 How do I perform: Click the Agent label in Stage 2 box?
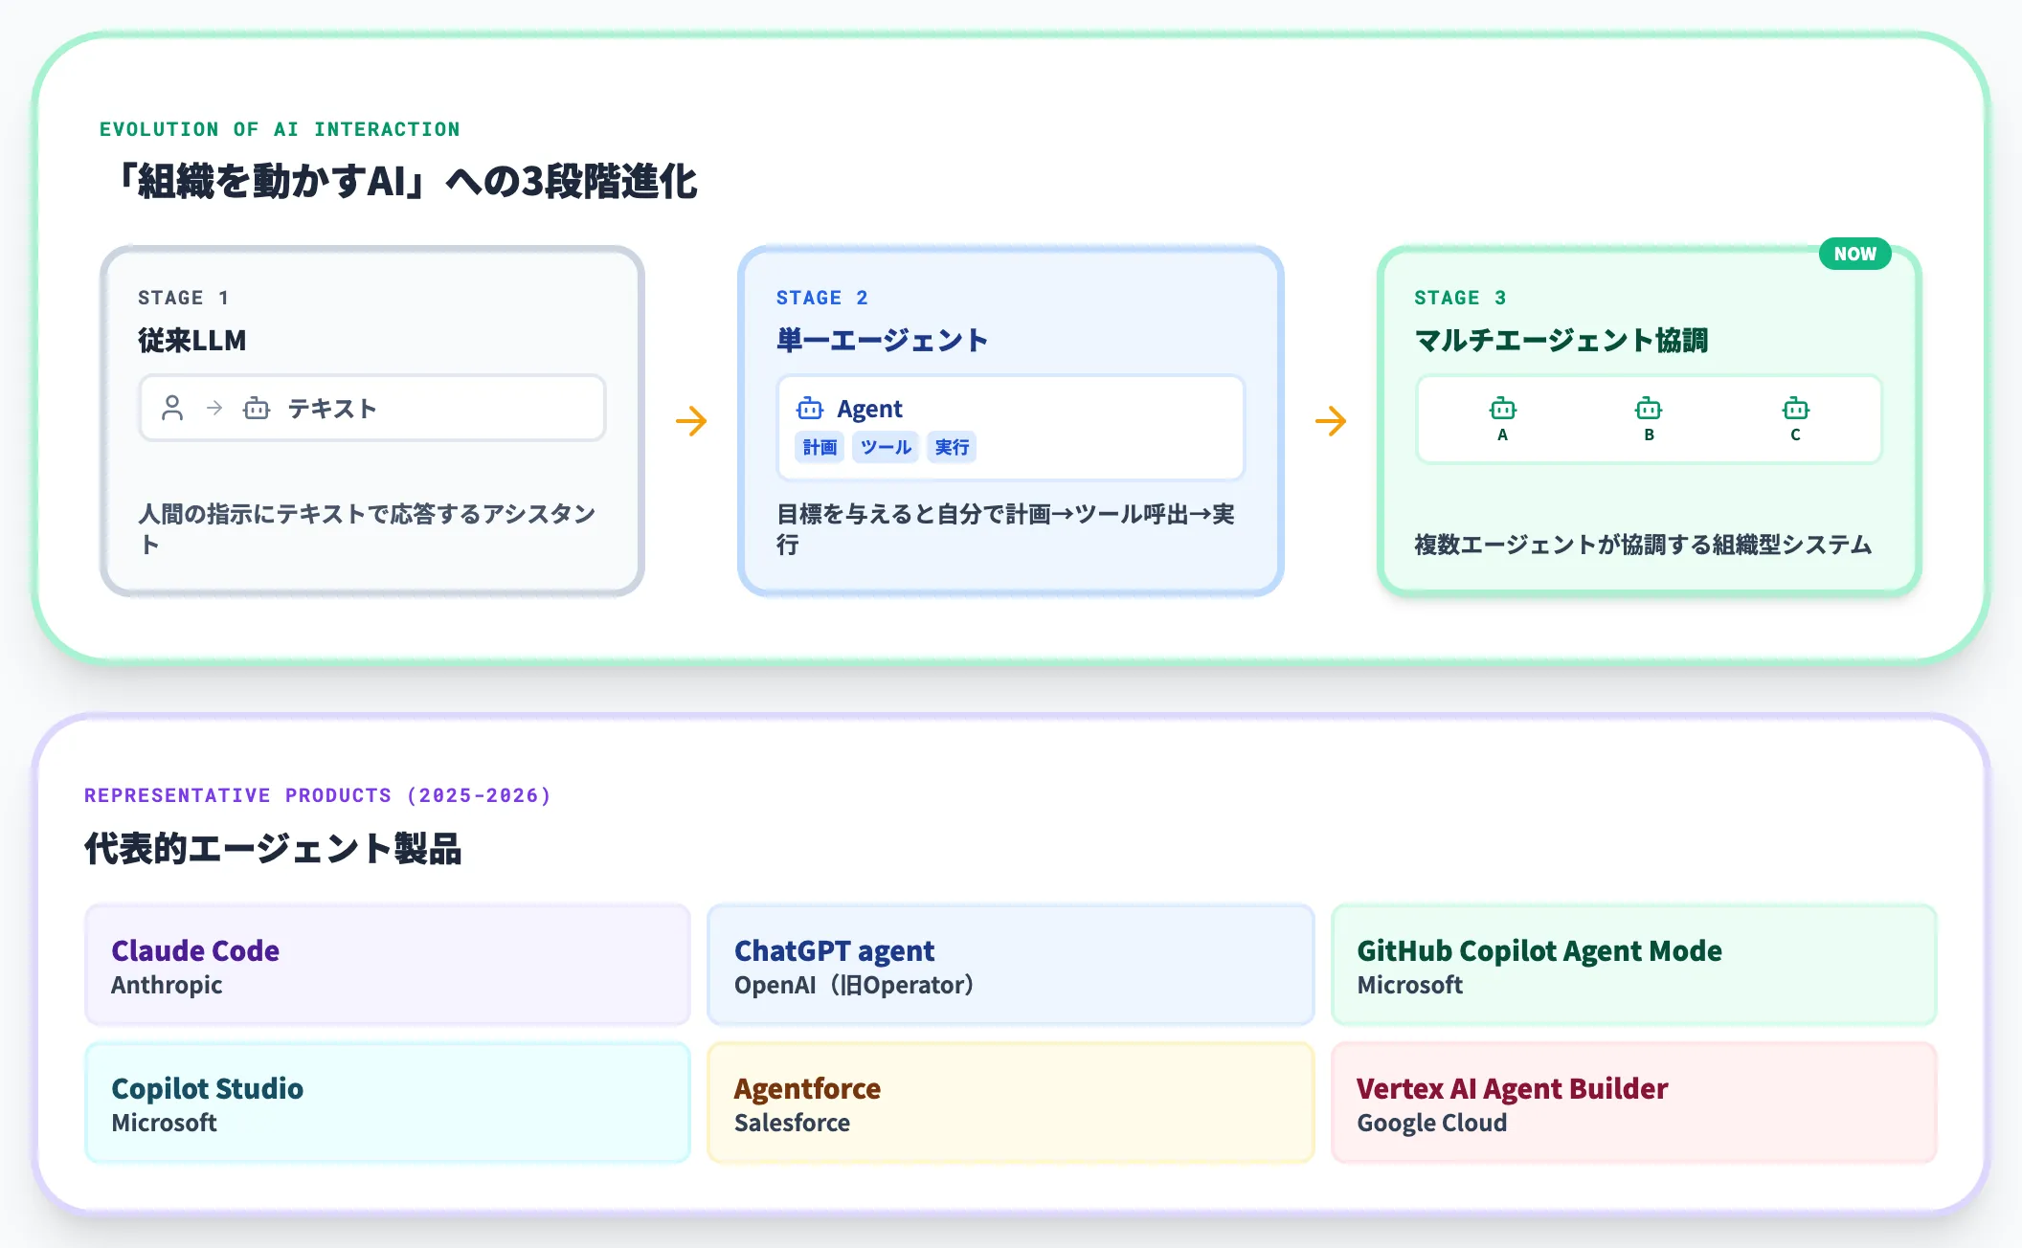point(869,409)
